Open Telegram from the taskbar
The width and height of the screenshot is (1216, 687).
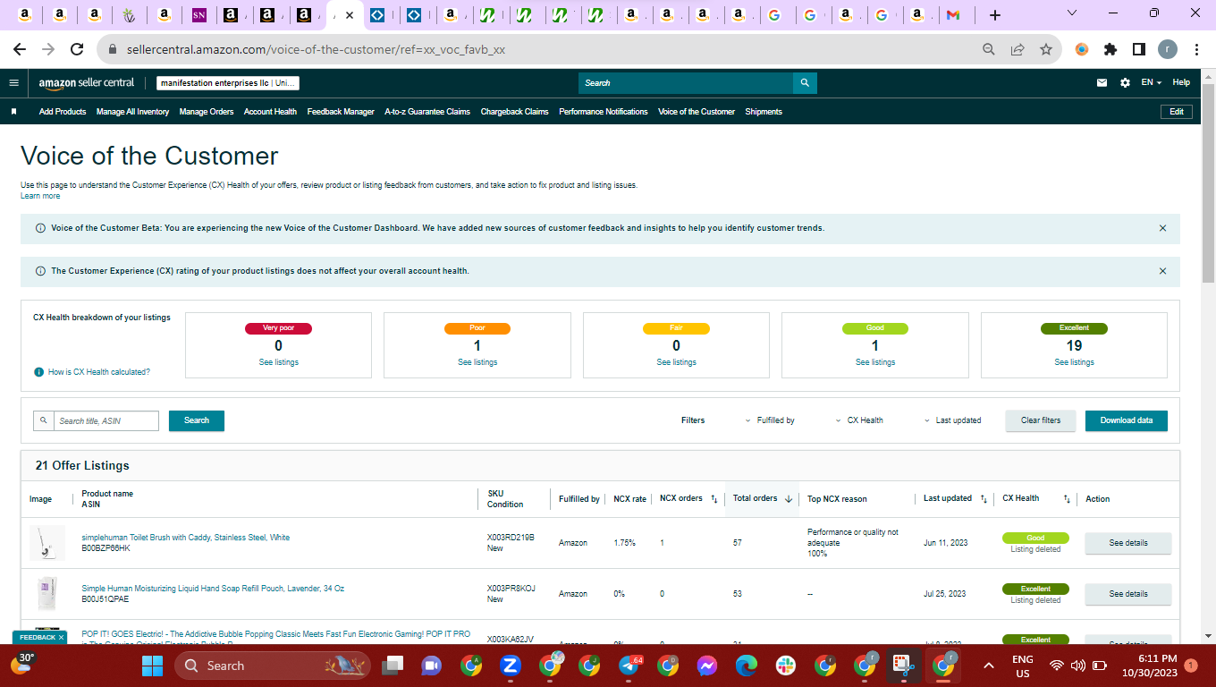coord(629,666)
